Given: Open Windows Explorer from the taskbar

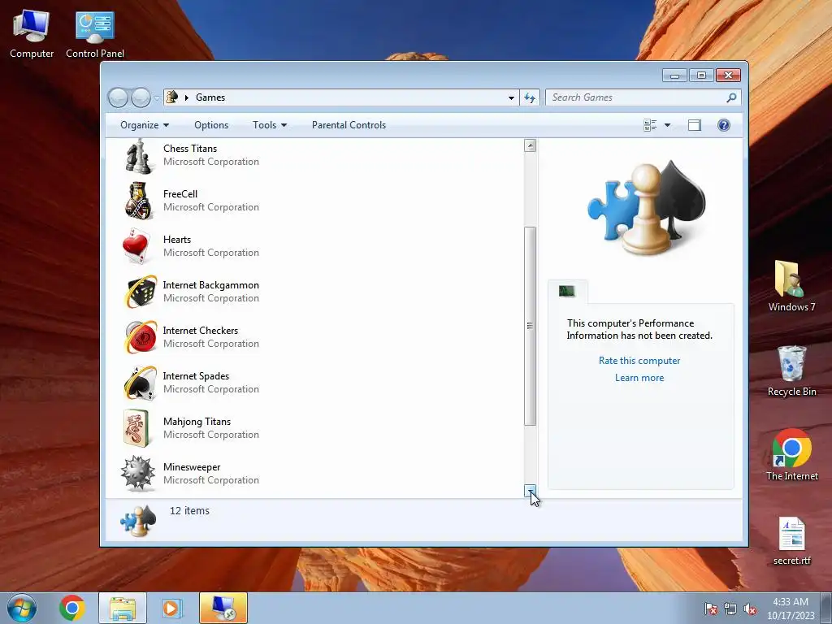Looking at the screenshot, I should (x=123, y=608).
